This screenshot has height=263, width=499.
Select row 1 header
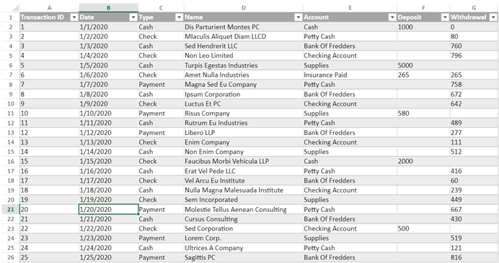pos(11,17)
